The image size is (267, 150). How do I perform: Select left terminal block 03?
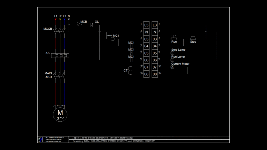pyautogui.click(x=147, y=39)
